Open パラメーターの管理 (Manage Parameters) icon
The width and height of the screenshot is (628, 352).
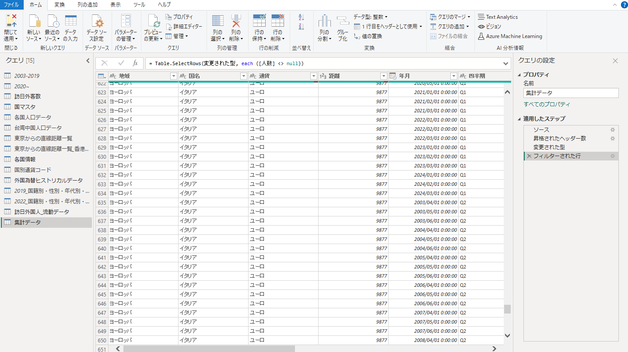[x=126, y=21]
